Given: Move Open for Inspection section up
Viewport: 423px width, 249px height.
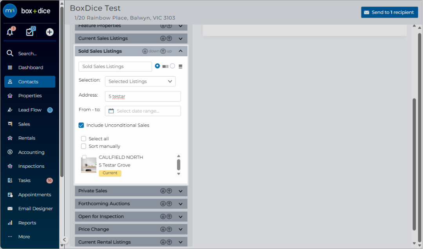Looking at the screenshot, I should point(170,217).
